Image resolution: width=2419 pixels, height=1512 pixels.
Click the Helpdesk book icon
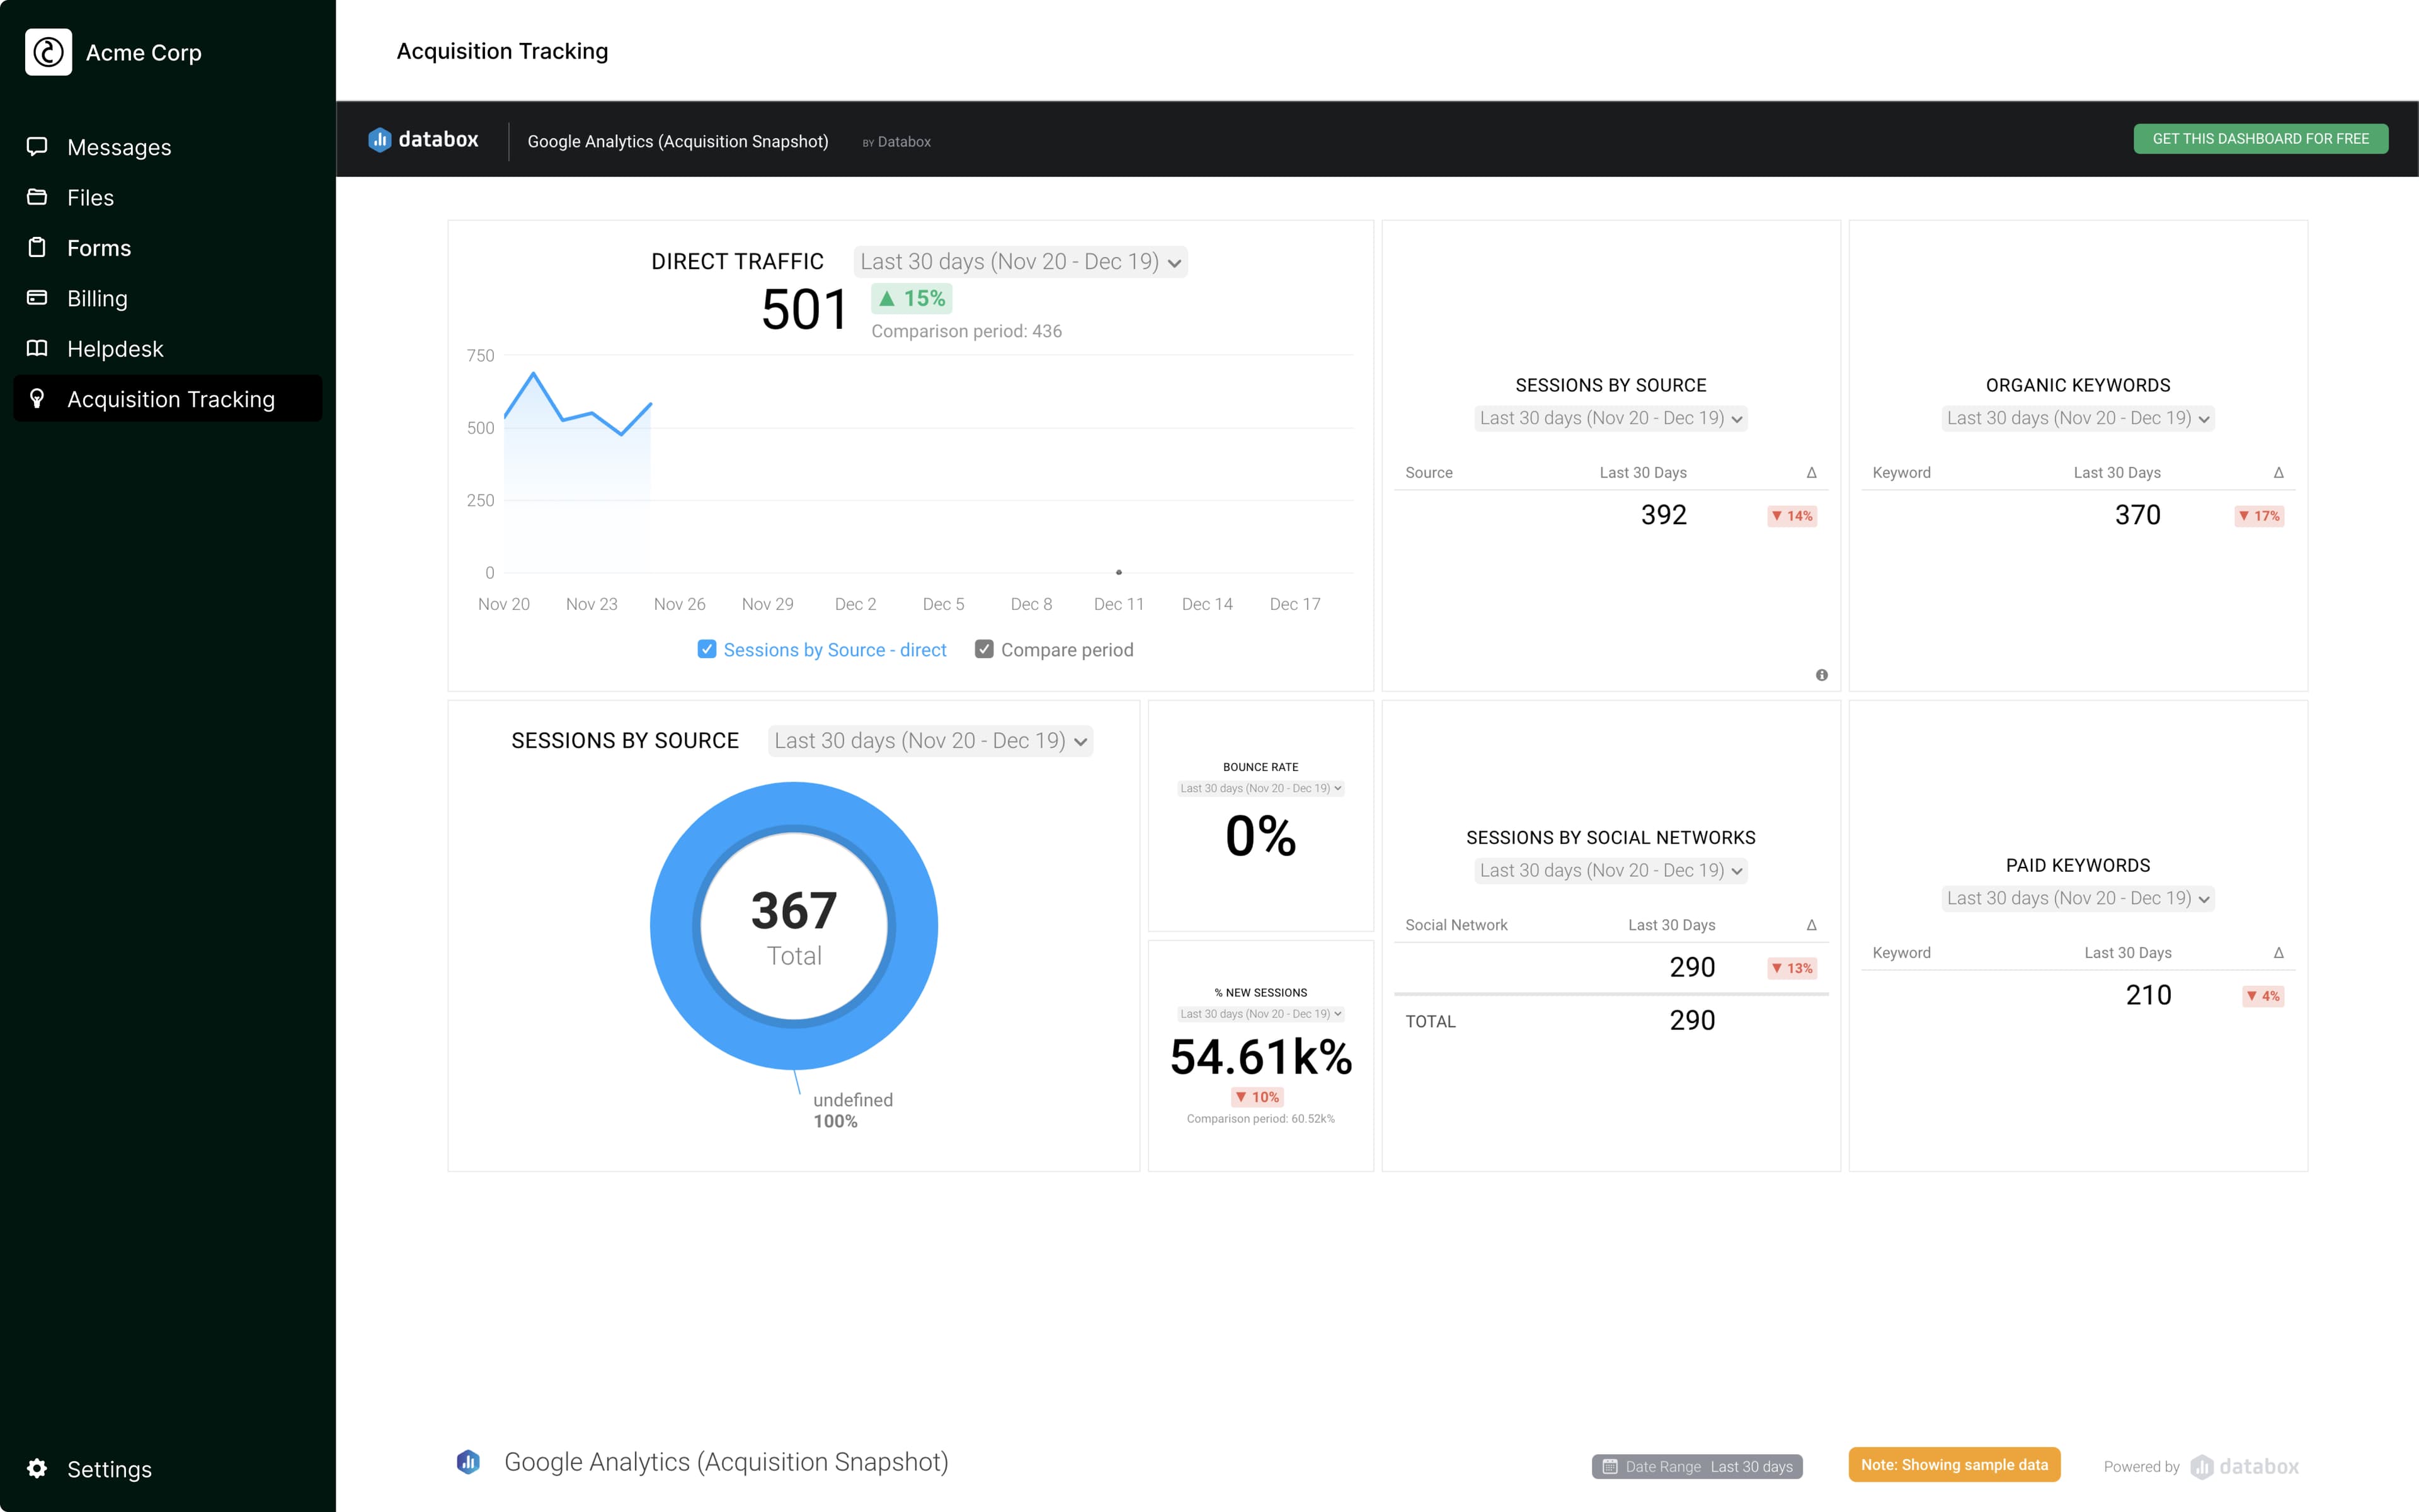37,348
